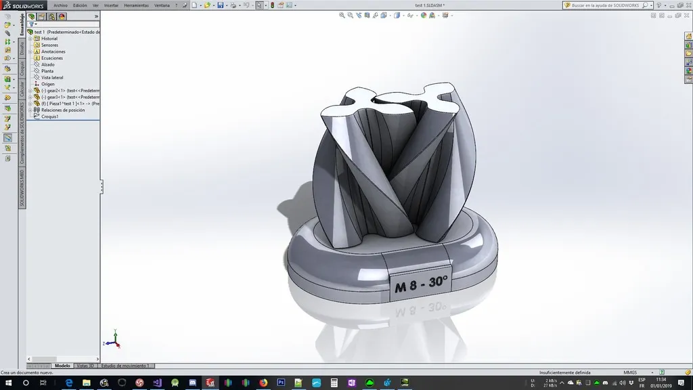Expand the gear2<1> component node
The height and width of the screenshot is (390, 693).
[x=30, y=91]
